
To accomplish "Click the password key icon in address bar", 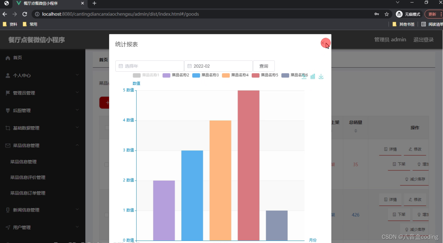I will pyautogui.click(x=377, y=14).
